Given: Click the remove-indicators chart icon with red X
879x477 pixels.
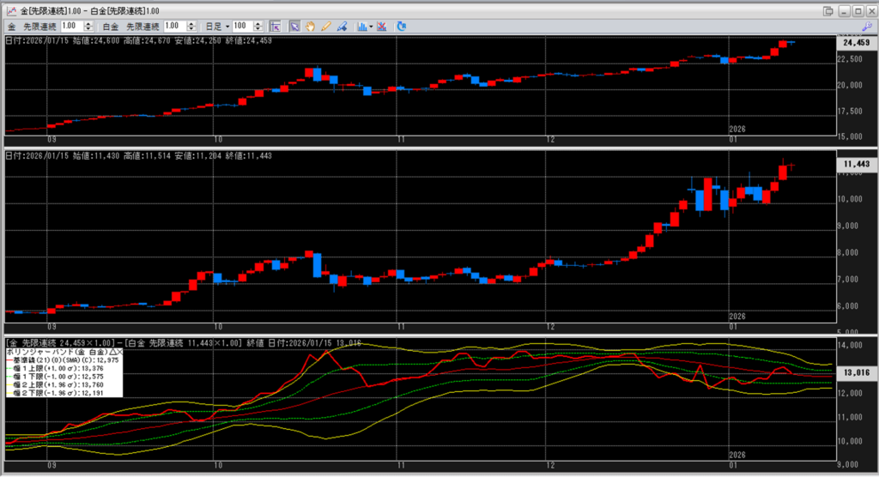Looking at the screenshot, I should 382,27.
